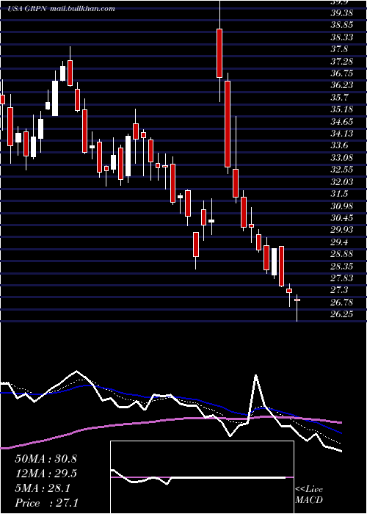The image size is (367, 514).
Task: Click the Price : 27.1 readout
Action: 46,503
